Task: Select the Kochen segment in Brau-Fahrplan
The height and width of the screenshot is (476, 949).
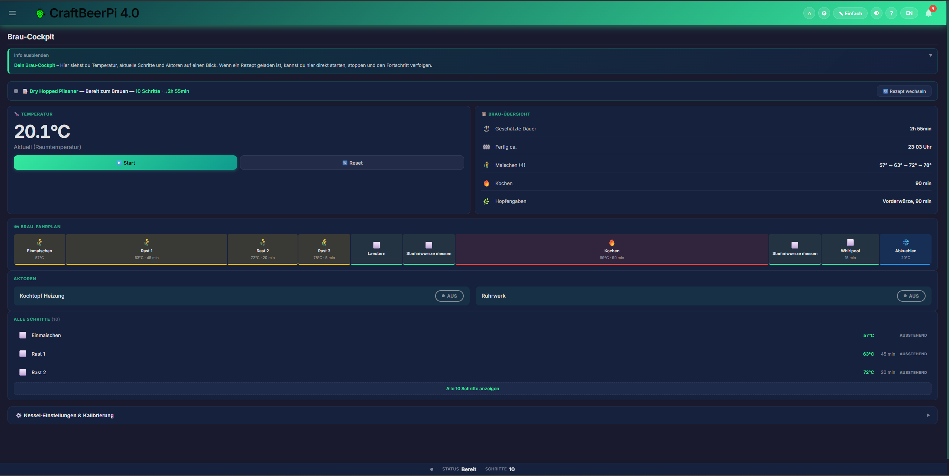Action: coord(611,249)
